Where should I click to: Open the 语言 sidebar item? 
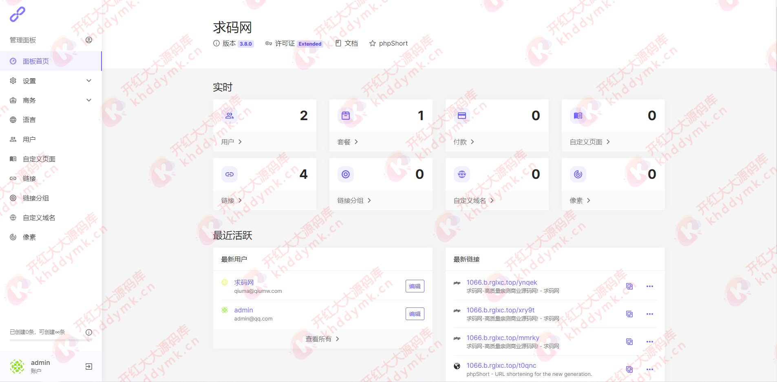point(51,120)
